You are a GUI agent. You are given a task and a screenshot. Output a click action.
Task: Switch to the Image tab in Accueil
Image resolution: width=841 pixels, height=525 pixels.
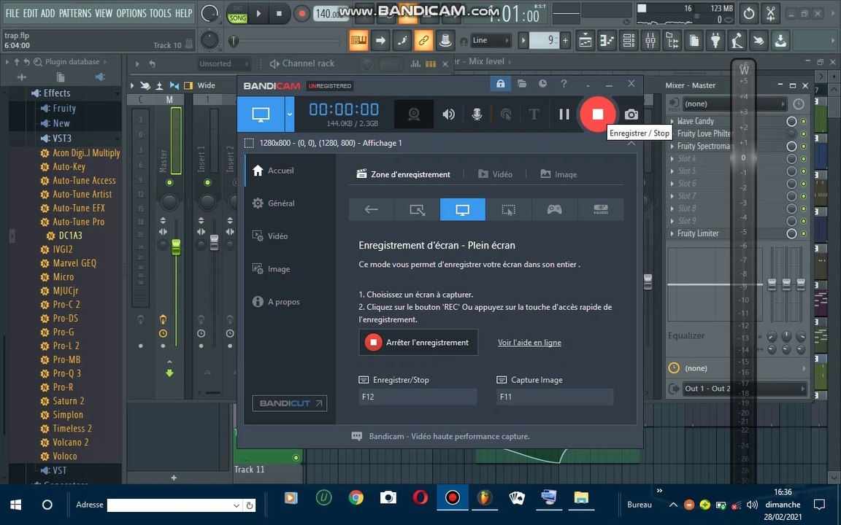click(x=559, y=174)
